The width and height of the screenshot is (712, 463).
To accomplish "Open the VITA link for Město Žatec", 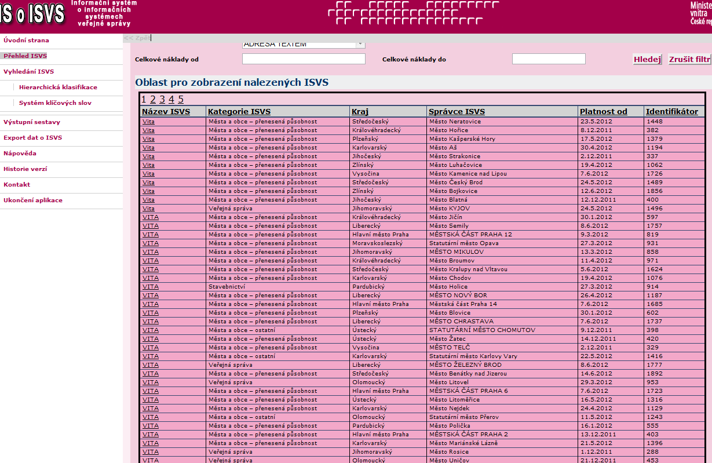I will (x=151, y=339).
